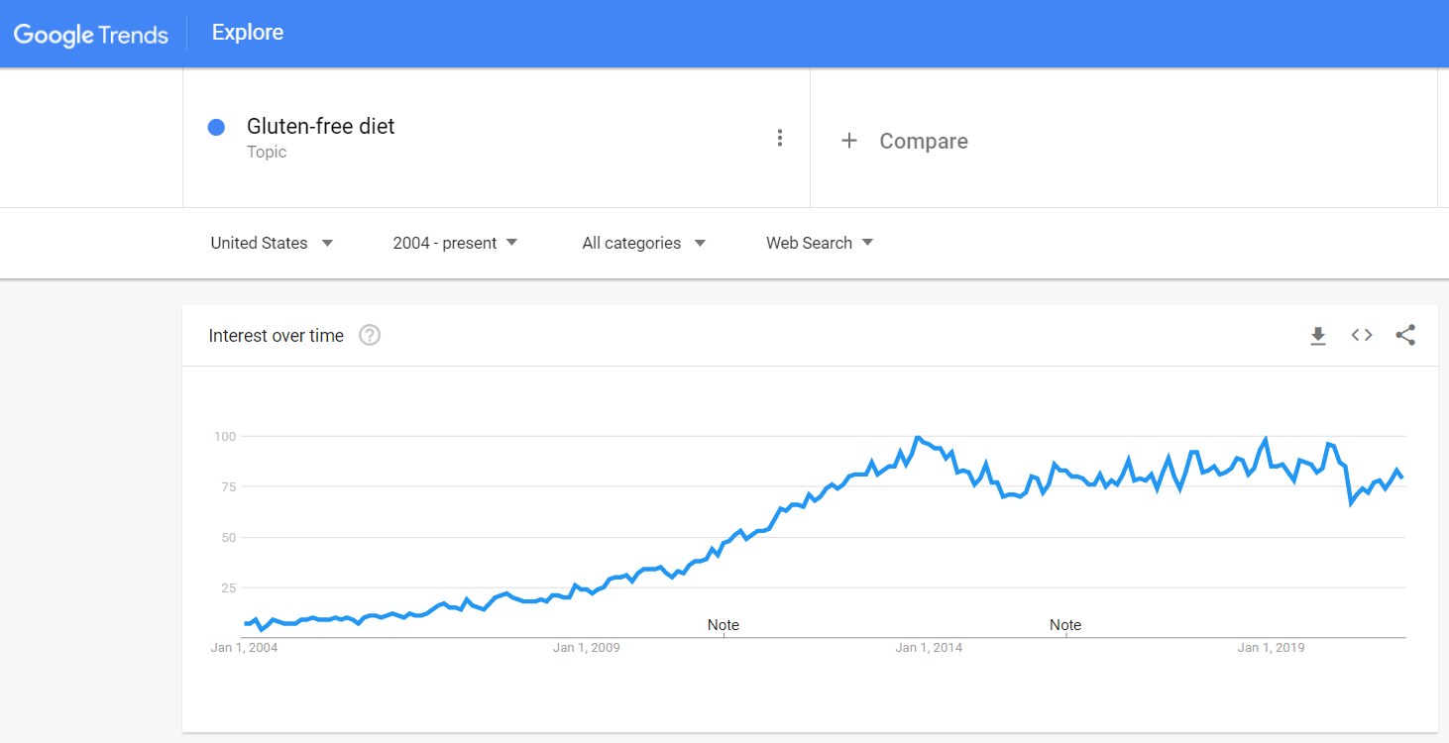The height and width of the screenshot is (743, 1449).
Task: Open the 2004 - present time range dropdown
Action: 455,243
